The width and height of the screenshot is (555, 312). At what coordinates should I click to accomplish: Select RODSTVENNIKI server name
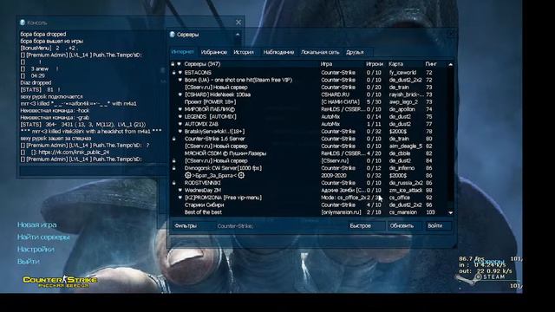pyautogui.click(x=202, y=183)
